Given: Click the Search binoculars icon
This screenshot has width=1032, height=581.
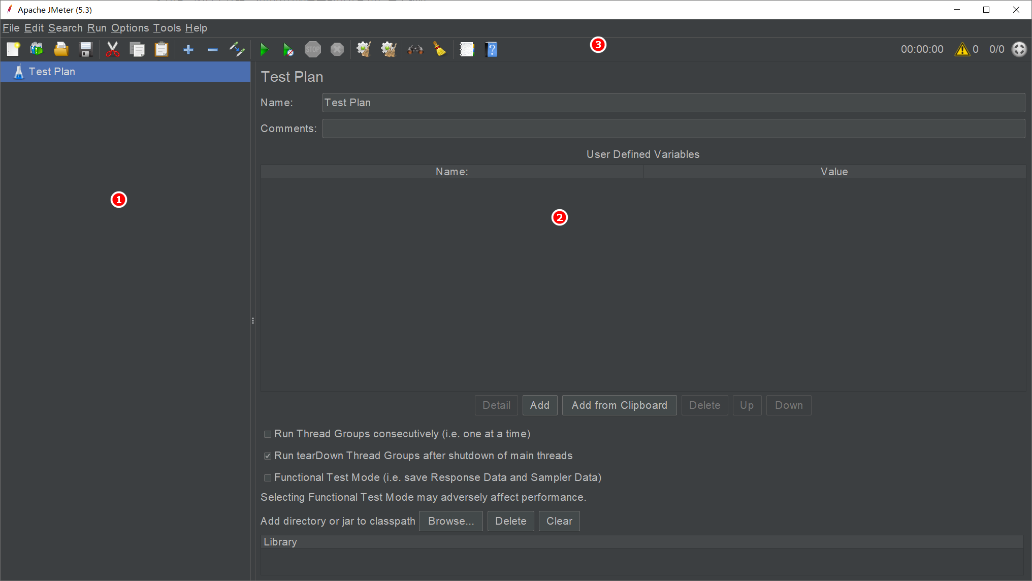Looking at the screenshot, I should click(415, 49).
